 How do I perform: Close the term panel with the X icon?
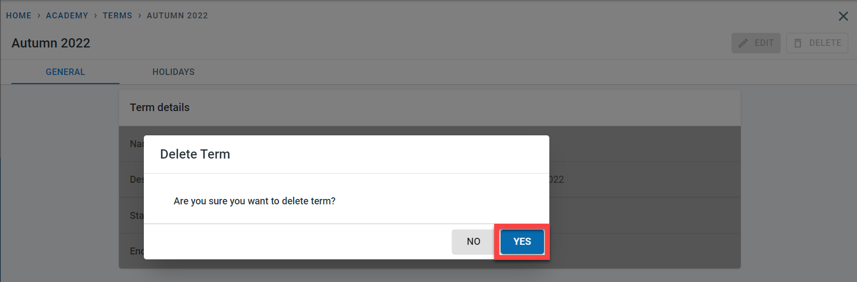point(843,16)
